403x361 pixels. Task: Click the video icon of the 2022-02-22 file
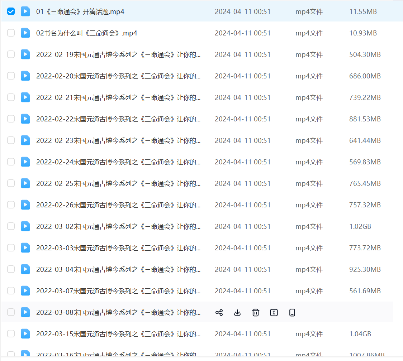[25, 119]
